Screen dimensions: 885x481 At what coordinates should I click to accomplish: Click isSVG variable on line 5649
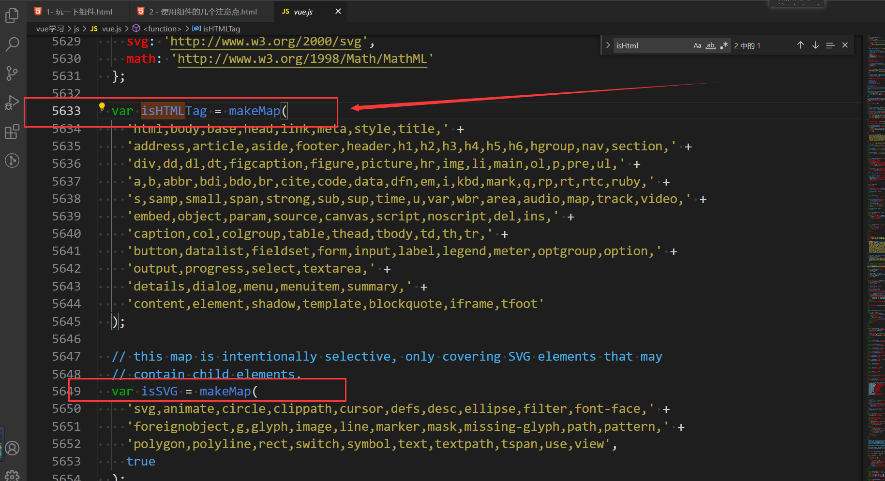pos(159,391)
